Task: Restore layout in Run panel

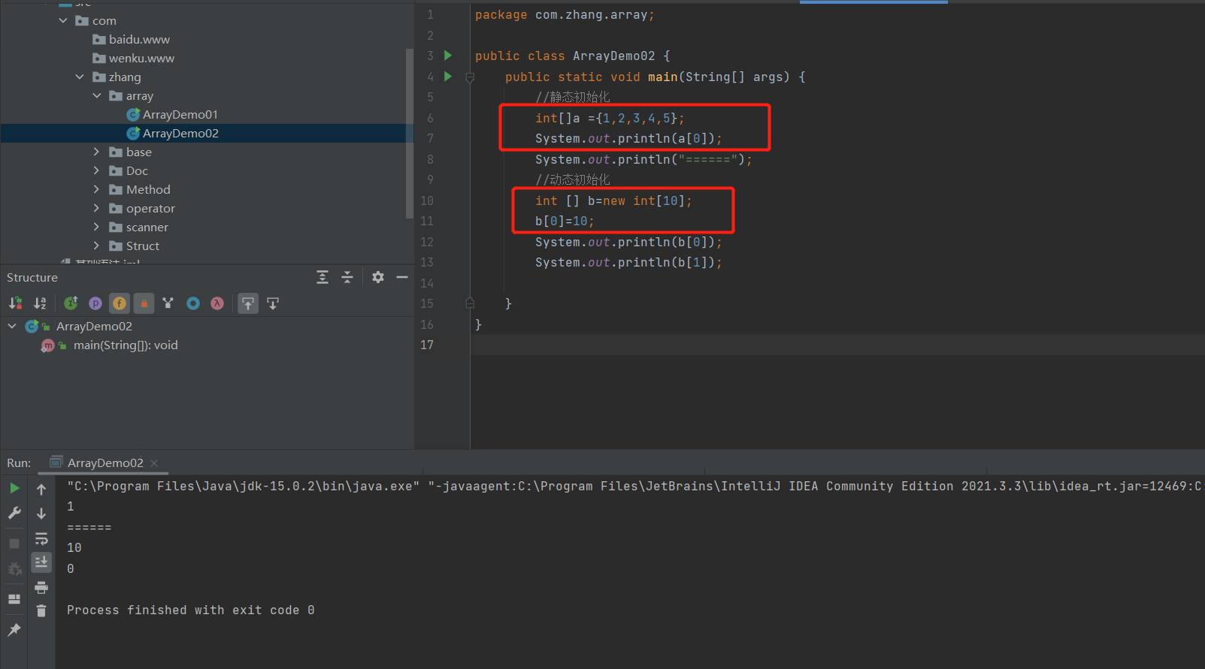Action: click(14, 598)
